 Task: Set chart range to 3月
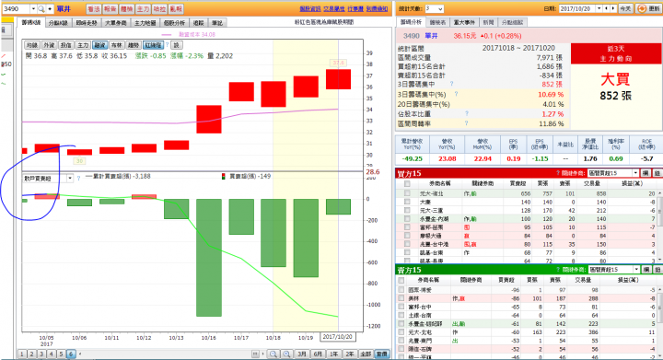click(301, 354)
